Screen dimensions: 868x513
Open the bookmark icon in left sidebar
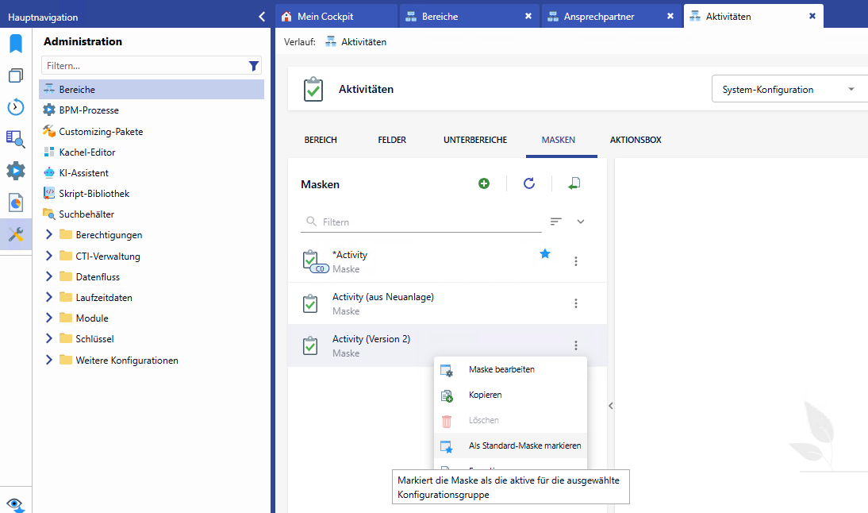(16, 44)
